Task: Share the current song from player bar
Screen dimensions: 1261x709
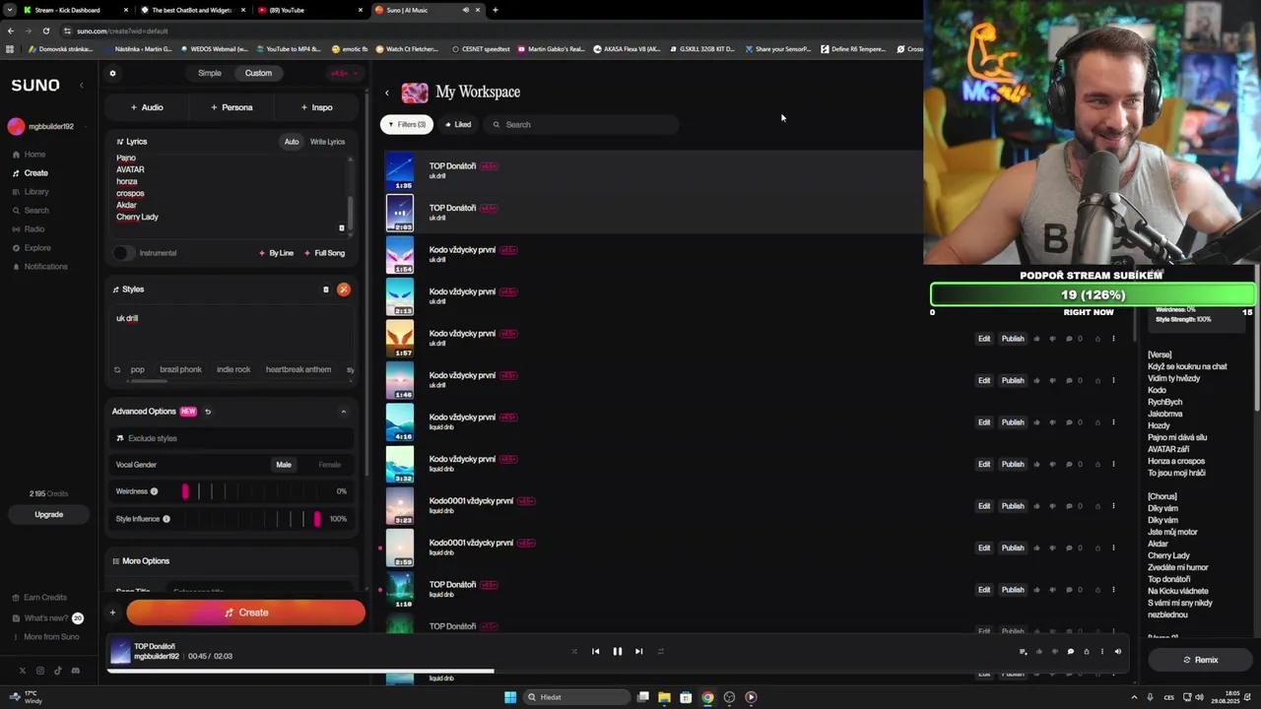Action: click(1087, 651)
